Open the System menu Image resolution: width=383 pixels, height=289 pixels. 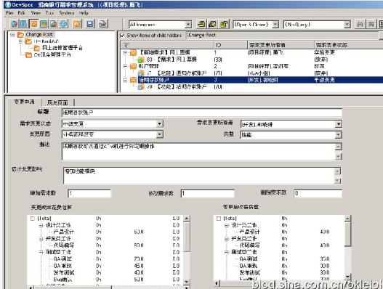coord(67,13)
